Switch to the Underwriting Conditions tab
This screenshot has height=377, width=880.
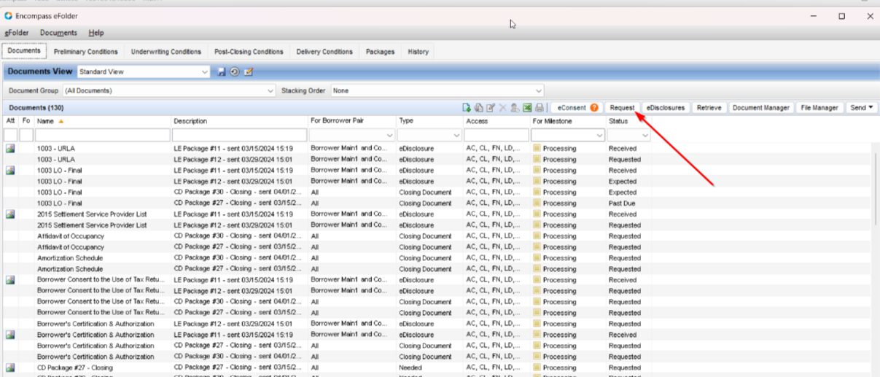(166, 52)
